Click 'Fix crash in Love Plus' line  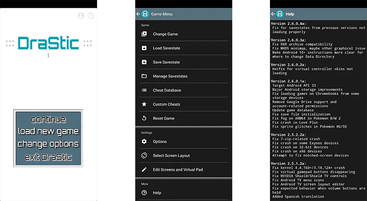(295, 122)
